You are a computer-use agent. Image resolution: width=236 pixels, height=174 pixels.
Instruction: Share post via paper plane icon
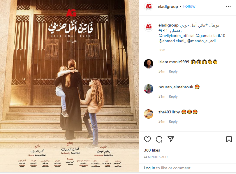pyautogui.click(x=171, y=139)
